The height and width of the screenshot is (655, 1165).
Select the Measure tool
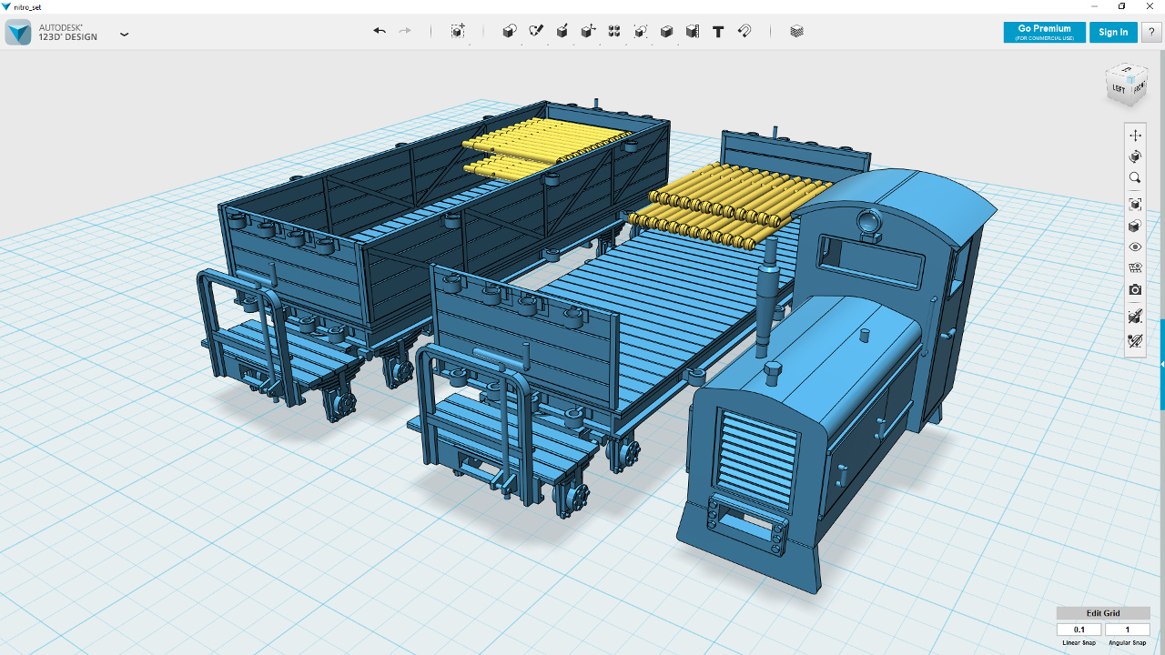[692, 31]
